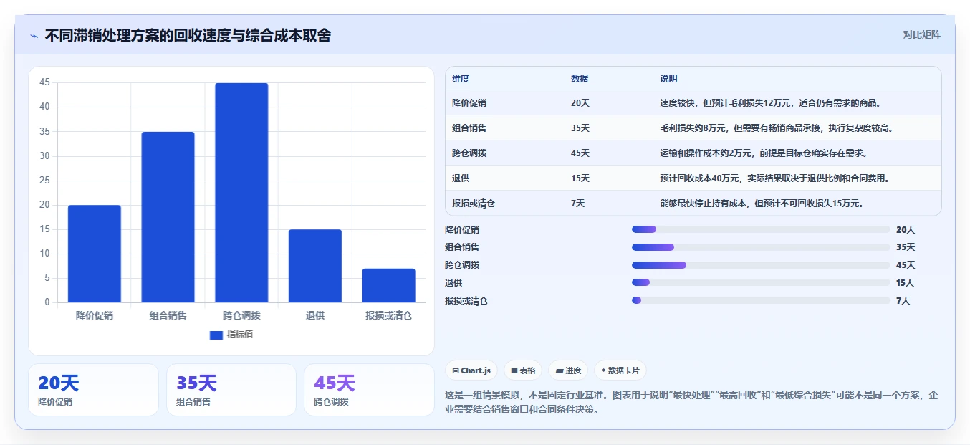
Task: Select the 报损或清仓 cell in the table
Action: pos(474,204)
